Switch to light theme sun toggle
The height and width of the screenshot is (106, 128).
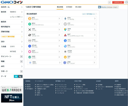[x=16, y=76]
